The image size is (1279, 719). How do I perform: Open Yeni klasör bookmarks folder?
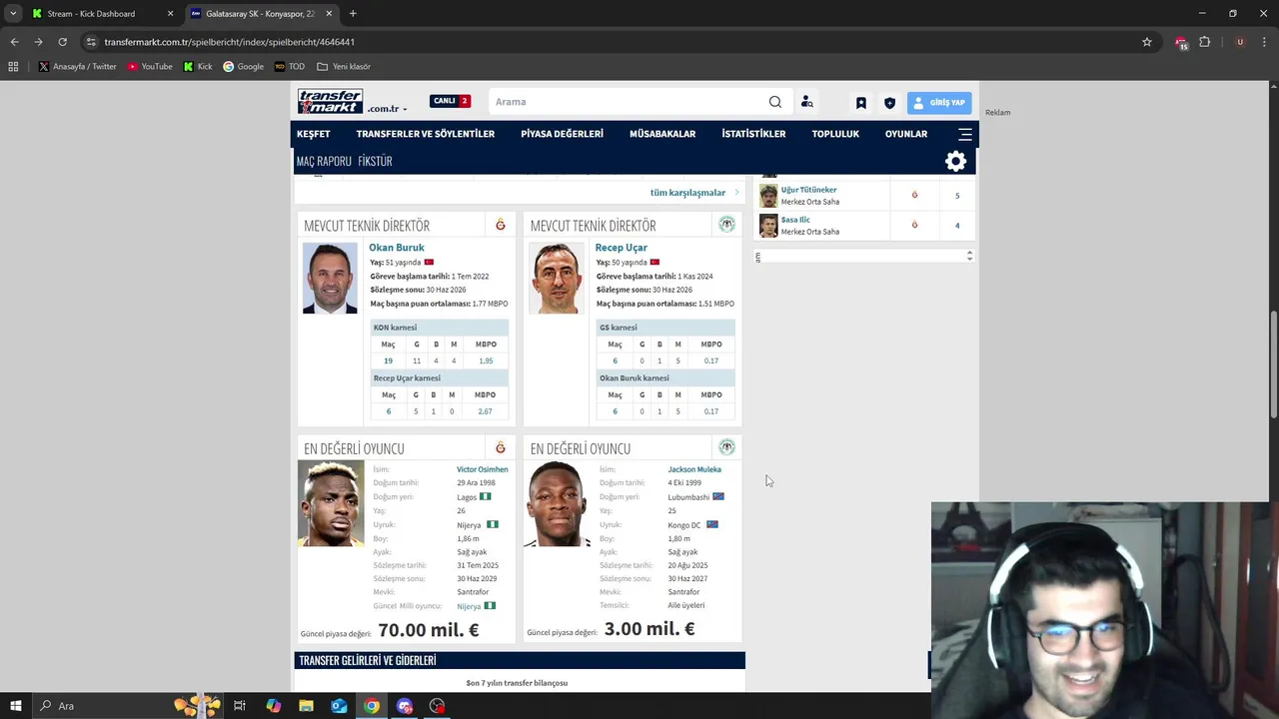[344, 67]
